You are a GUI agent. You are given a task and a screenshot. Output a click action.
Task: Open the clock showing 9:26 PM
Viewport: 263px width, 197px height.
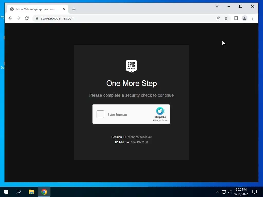[x=241, y=192]
